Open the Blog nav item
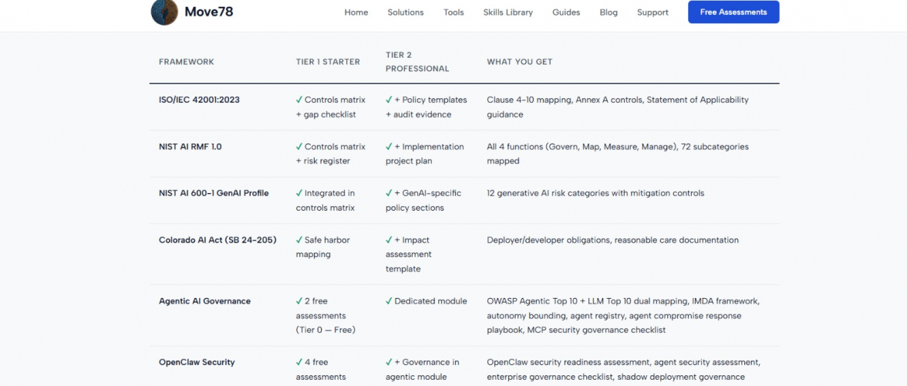This screenshot has height=386, width=907. point(609,12)
